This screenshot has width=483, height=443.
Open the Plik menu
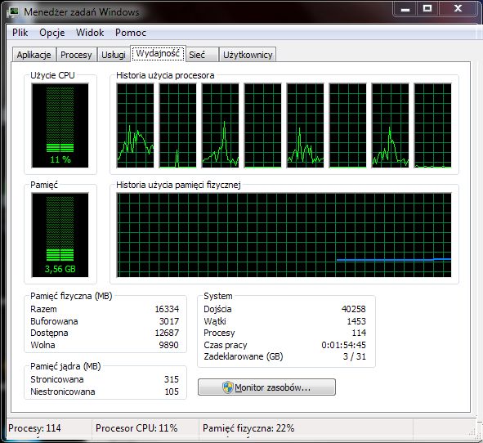pos(20,33)
